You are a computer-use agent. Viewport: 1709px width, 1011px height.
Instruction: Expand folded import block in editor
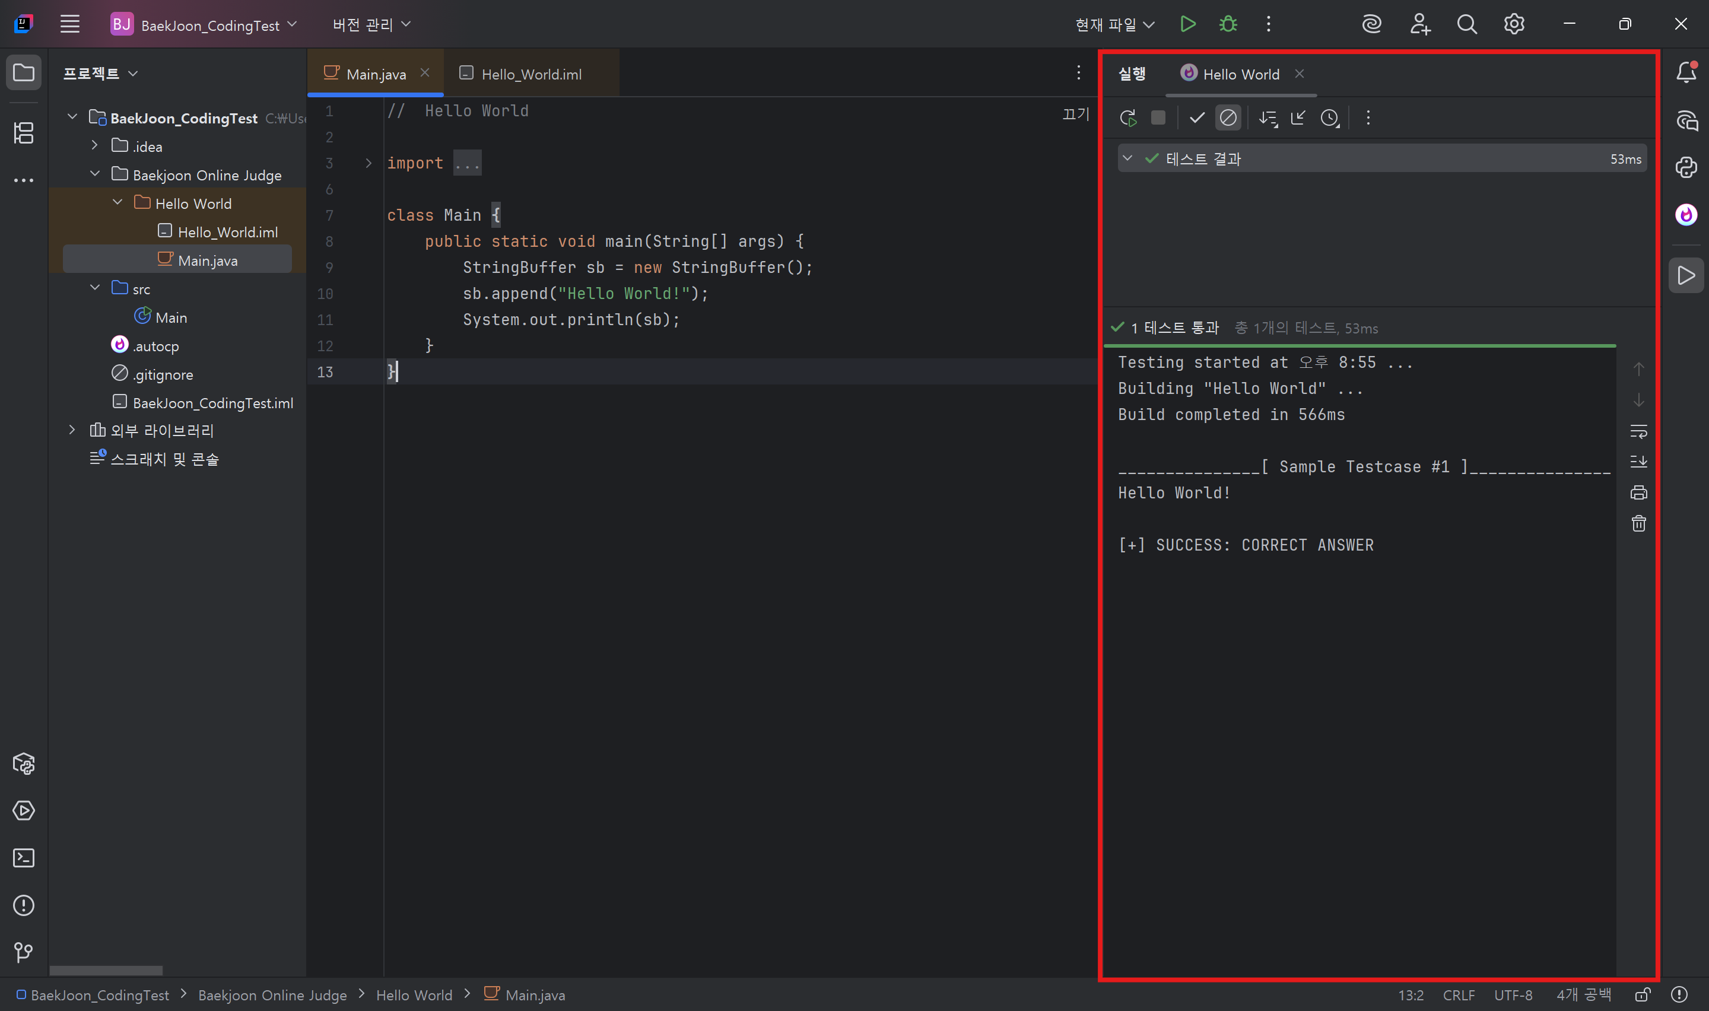pos(369,163)
